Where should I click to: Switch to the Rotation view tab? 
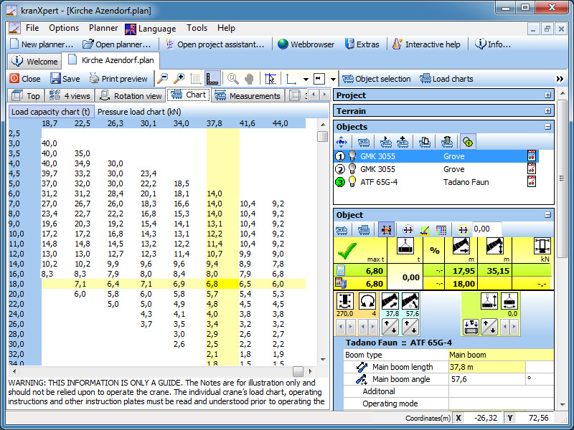click(x=131, y=95)
